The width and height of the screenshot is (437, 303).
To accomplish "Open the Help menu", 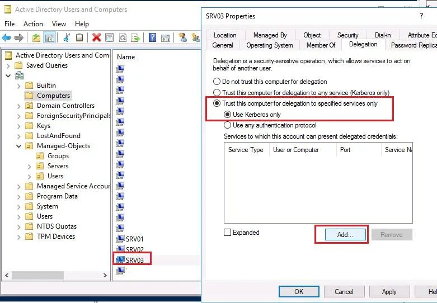I will [x=82, y=24].
